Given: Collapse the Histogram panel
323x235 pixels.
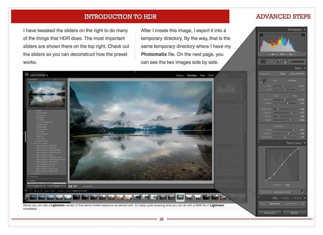Looking at the screenshot, I should (304, 30).
